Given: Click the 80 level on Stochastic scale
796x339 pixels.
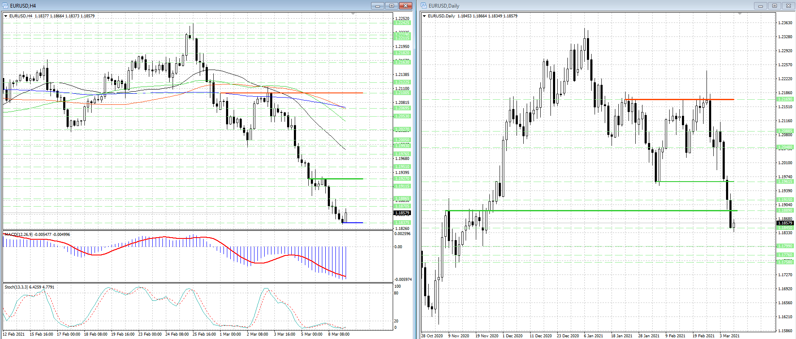Looking at the screenshot, I should 397,293.
